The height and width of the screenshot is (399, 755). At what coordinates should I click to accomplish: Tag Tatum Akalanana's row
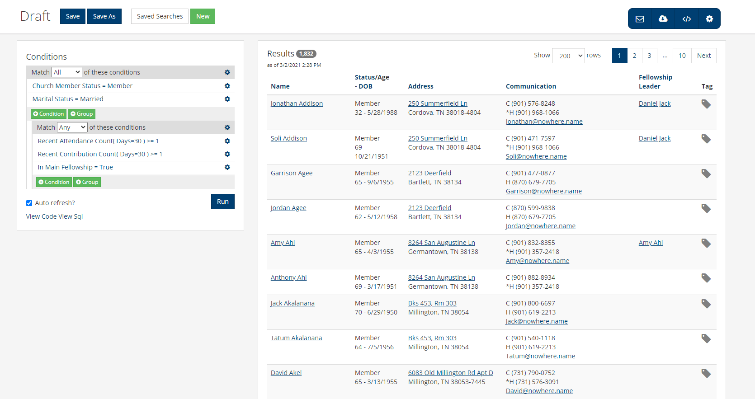coord(706,338)
